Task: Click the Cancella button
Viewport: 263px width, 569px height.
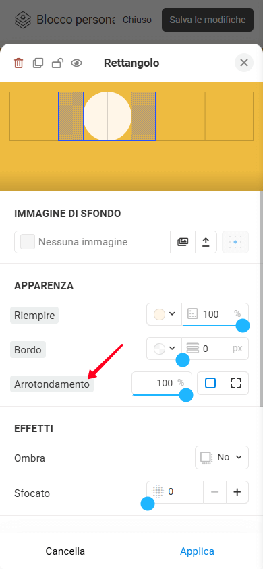Action: (x=65, y=551)
